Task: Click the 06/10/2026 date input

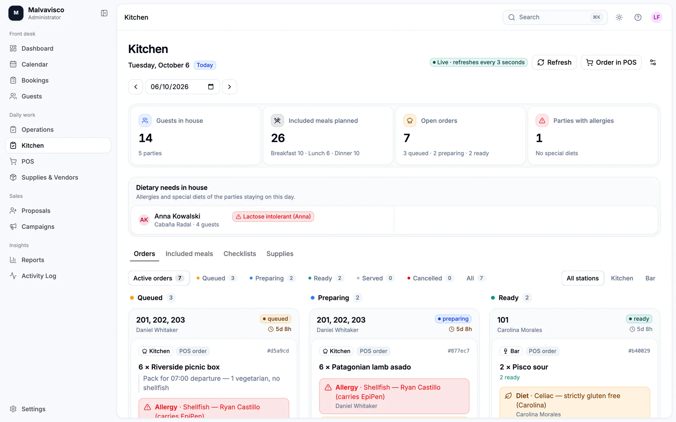Action: point(182,87)
